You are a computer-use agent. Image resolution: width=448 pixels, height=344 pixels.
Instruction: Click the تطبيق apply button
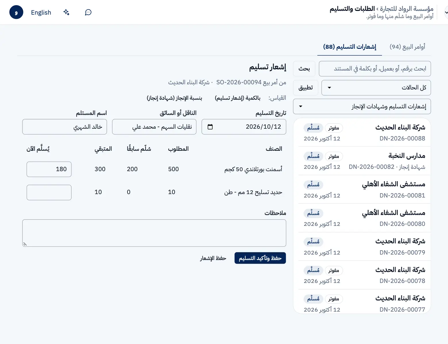pos(306,87)
